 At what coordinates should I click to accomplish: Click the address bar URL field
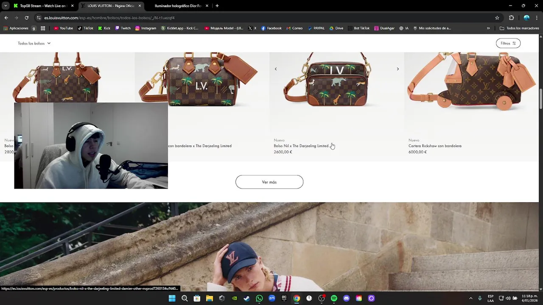(x=263, y=18)
